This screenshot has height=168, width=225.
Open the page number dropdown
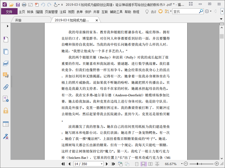pyautogui.click(x=101, y=164)
